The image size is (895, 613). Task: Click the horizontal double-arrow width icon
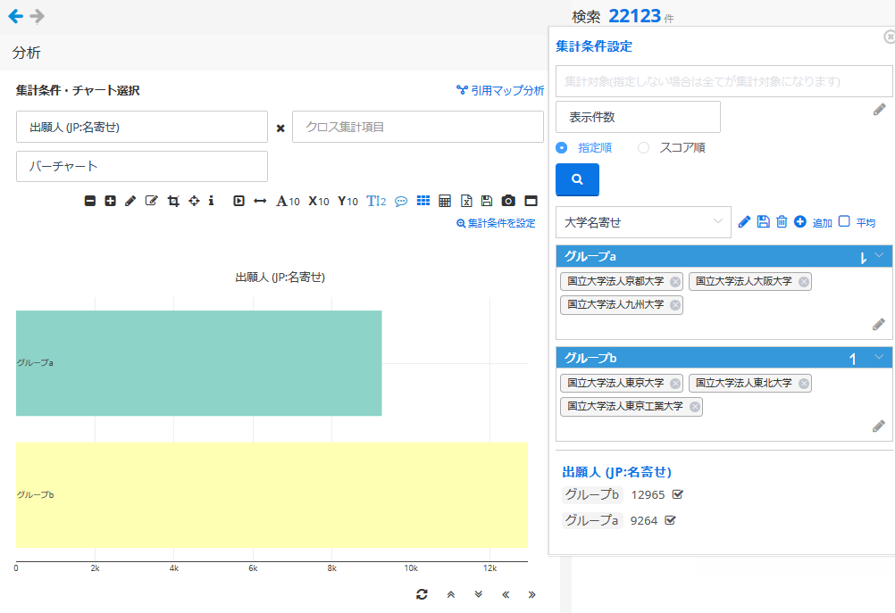pyautogui.click(x=260, y=201)
